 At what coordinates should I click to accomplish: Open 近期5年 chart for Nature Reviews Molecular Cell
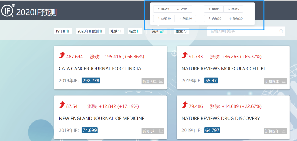pos(276,81)
